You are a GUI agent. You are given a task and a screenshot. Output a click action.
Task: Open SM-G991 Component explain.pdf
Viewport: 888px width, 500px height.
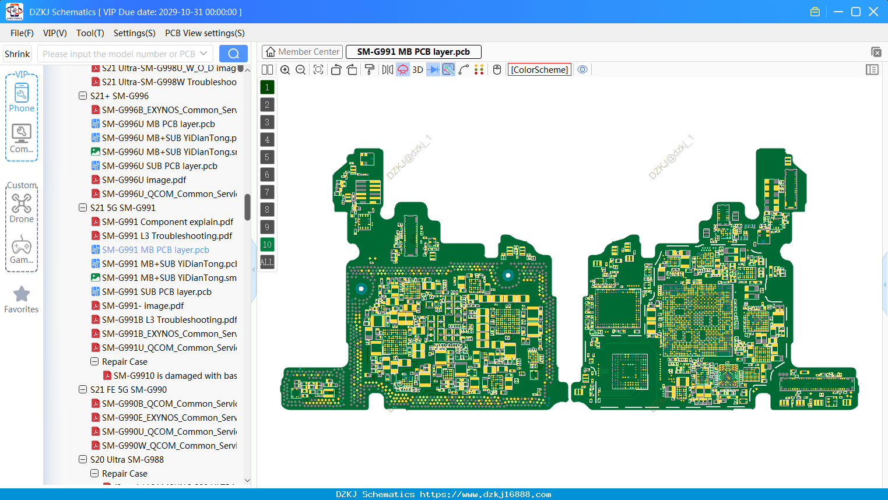pyautogui.click(x=167, y=221)
